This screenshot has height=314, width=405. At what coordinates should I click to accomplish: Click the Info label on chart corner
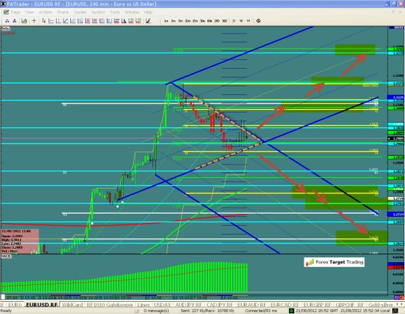[x=5, y=30]
